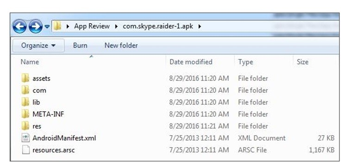The width and height of the screenshot is (350, 166).
Task: Select the com folder icon
Action: pyautogui.click(x=25, y=90)
